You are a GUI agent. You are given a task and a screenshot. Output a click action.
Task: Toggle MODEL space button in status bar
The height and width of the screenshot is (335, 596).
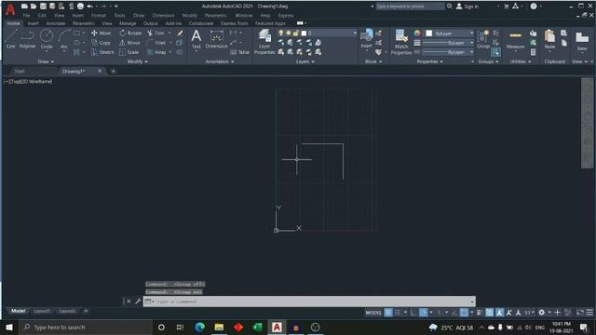click(x=373, y=313)
